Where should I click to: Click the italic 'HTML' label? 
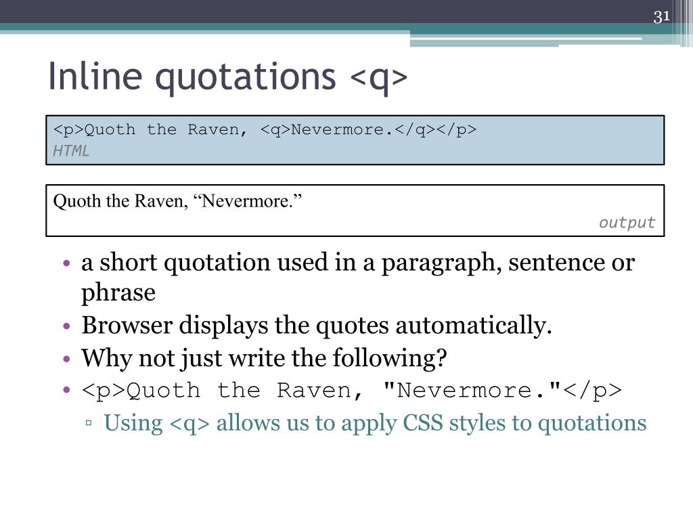tap(70, 151)
